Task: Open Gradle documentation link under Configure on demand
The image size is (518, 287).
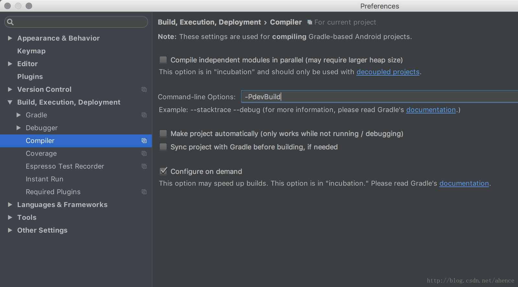Action: (x=464, y=183)
